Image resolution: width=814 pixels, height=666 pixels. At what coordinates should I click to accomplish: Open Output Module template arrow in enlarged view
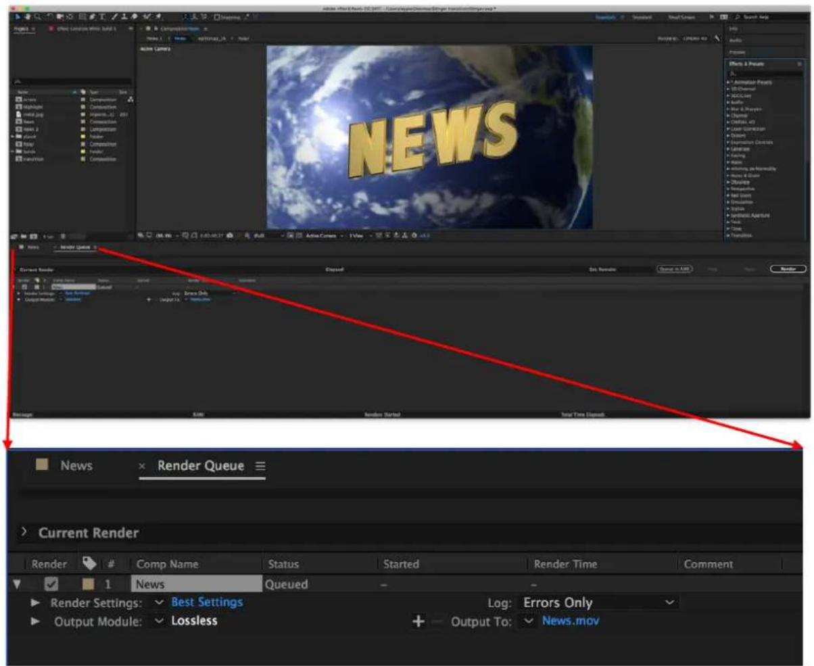(x=159, y=621)
